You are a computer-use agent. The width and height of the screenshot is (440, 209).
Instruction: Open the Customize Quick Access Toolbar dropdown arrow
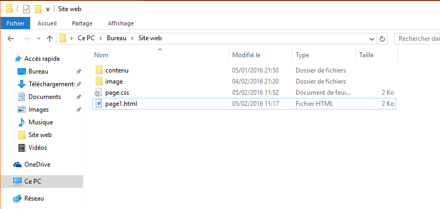(48, 10)
